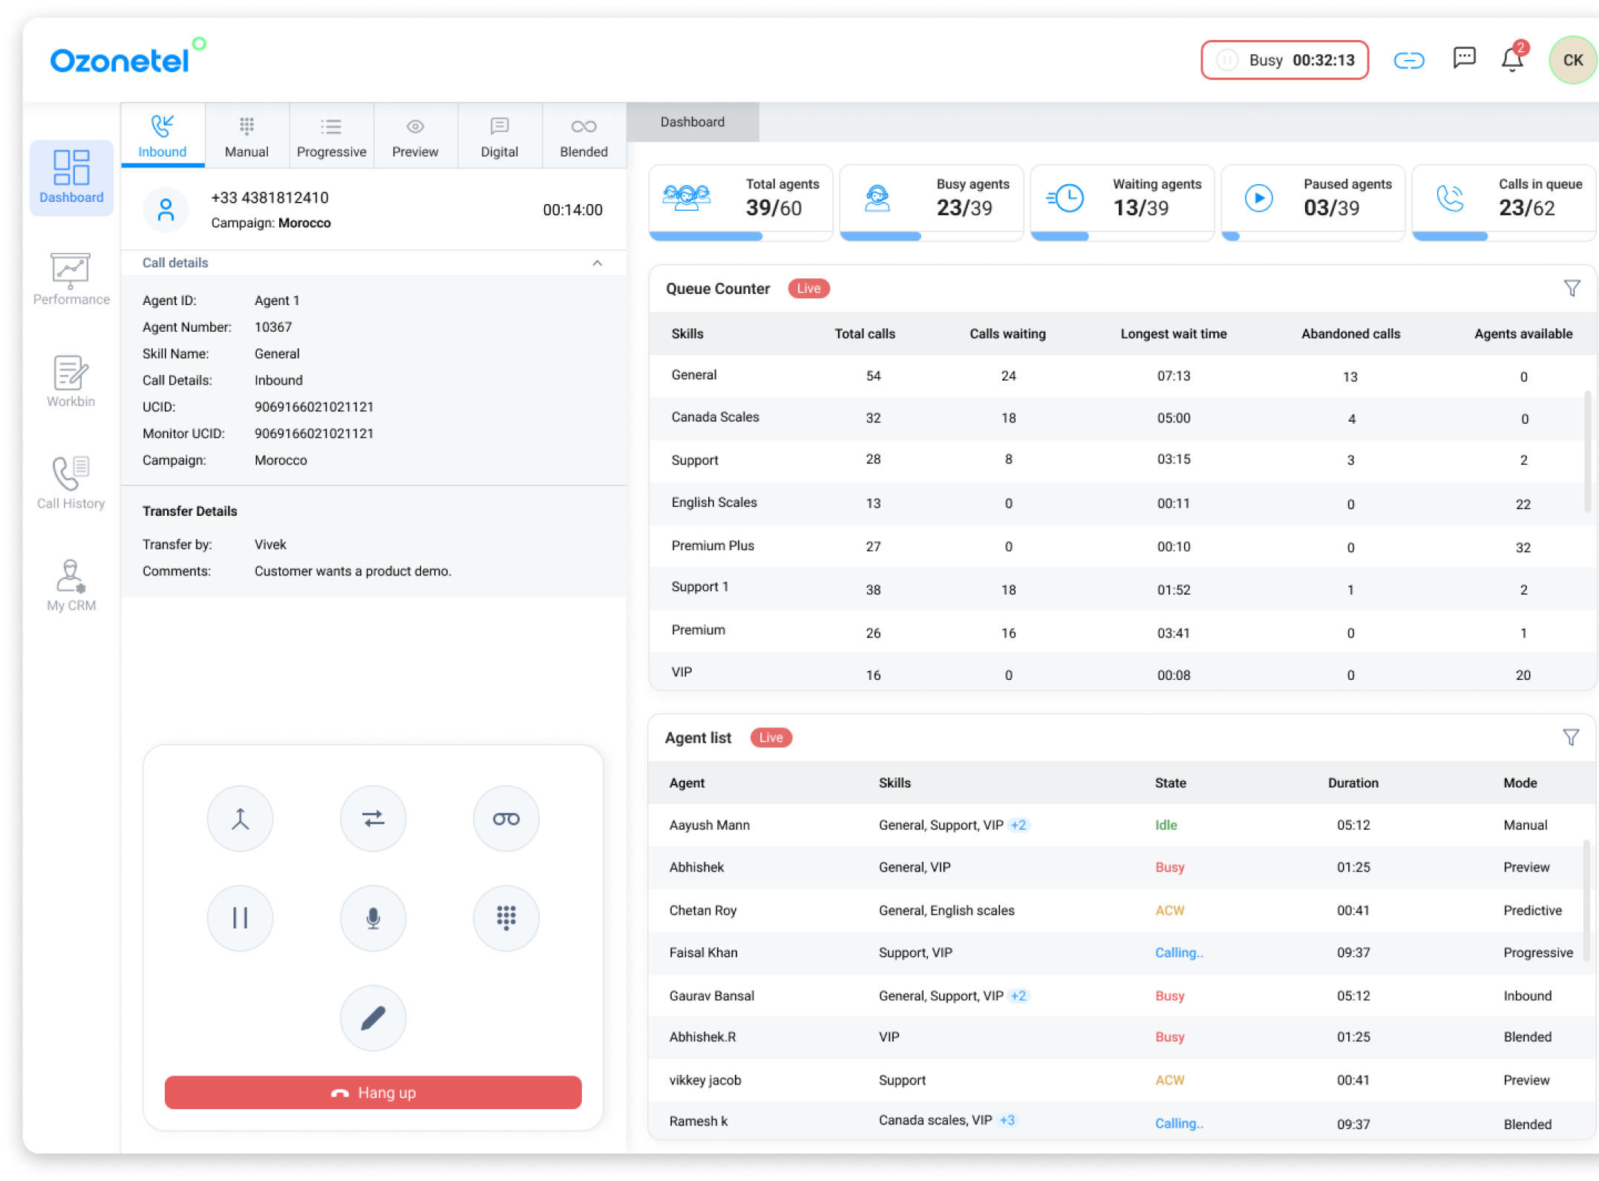Open the notifications bell
This screenshot has width=1599, height=1181.
click(1512, 58)
